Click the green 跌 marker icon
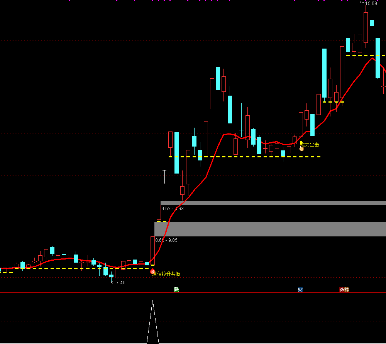386x344 pixels. click(x=176, y=289)
